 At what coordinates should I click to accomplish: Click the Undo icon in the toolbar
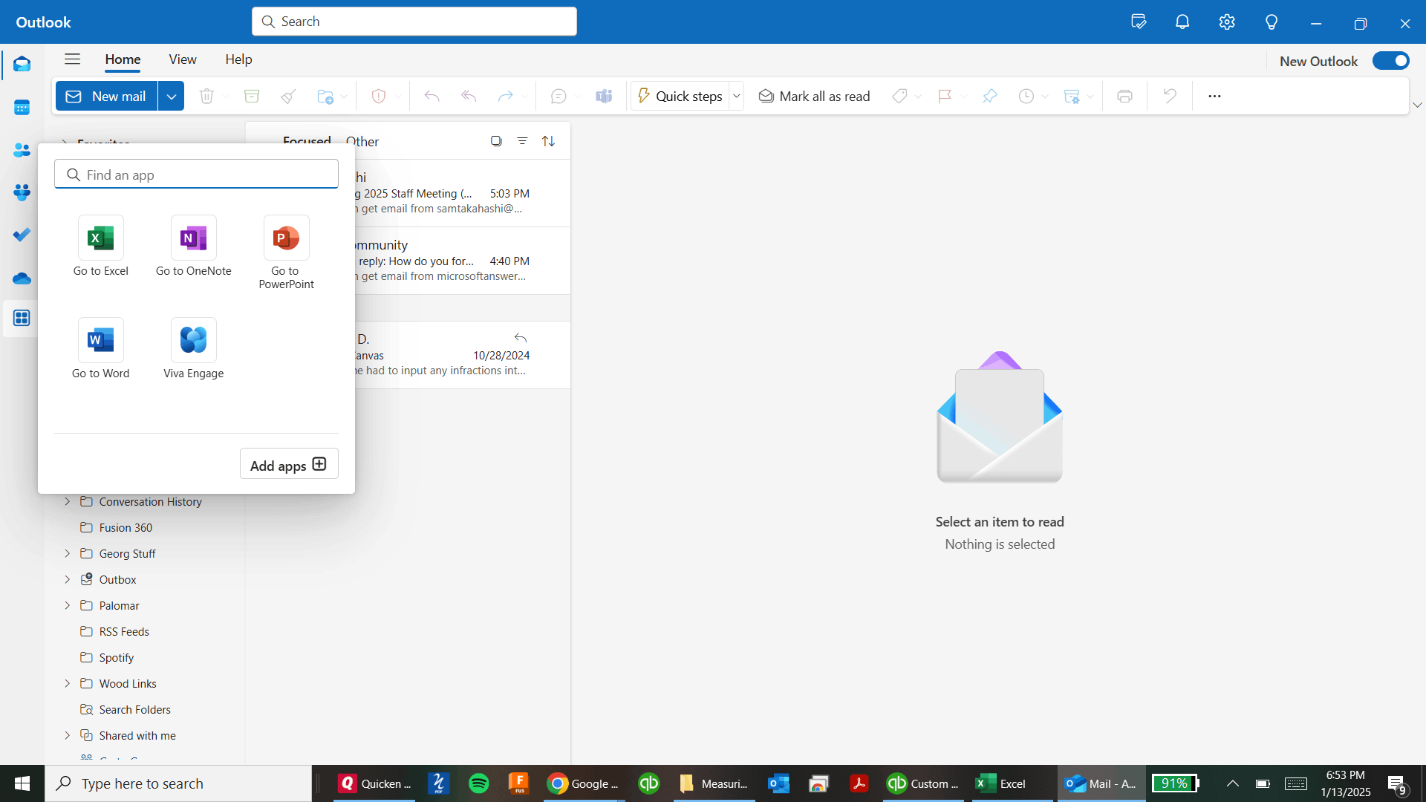(1170, 96)
